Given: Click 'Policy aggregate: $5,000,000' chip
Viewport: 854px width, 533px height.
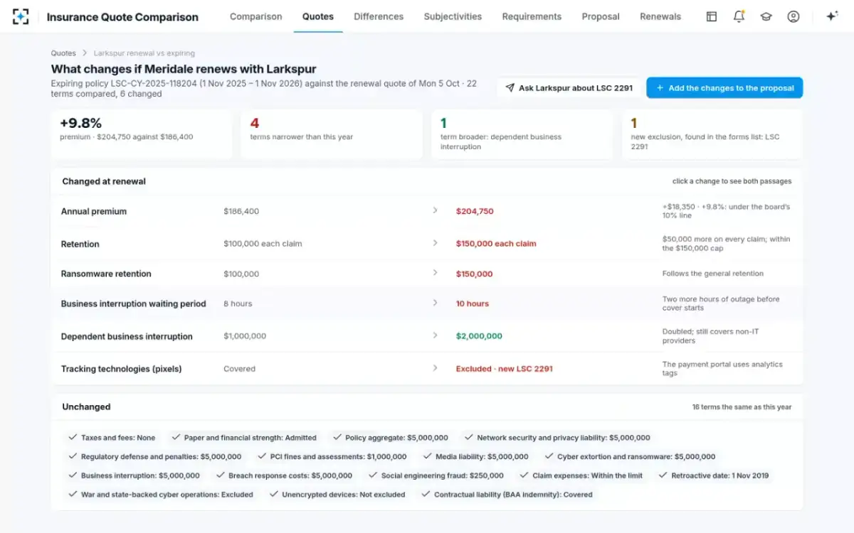Looking at the screenshot, I should (390, 438).
